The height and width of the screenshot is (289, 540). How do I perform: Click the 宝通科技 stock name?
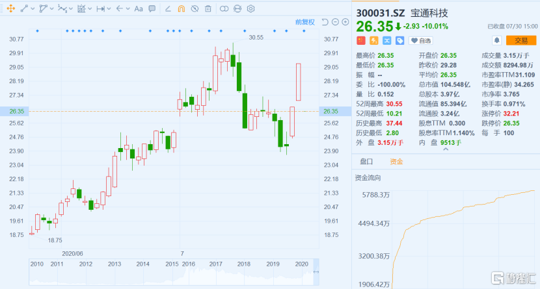(429, 13)
